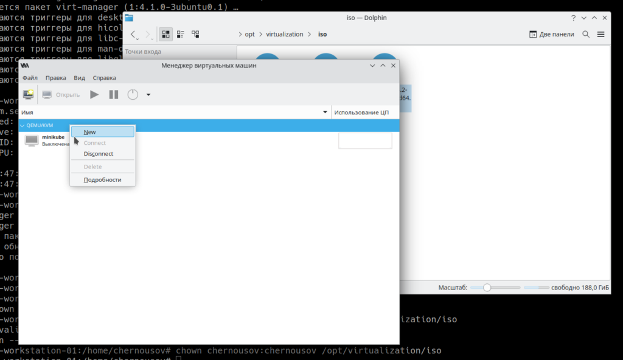Choose New from the context menu
The height and width of the screenshot is (360, 623).
point(90,132)
